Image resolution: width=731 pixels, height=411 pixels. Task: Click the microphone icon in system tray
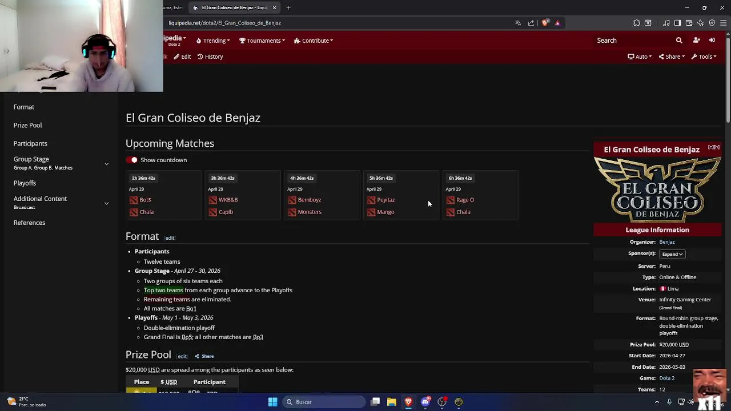[x=669, y=402]
